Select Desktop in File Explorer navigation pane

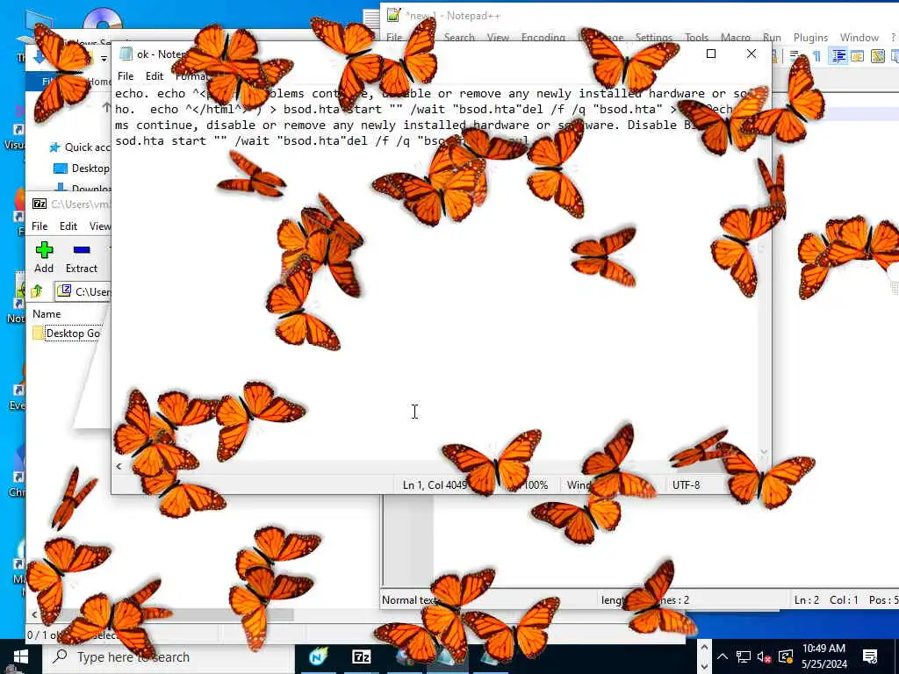pos(82,168)
